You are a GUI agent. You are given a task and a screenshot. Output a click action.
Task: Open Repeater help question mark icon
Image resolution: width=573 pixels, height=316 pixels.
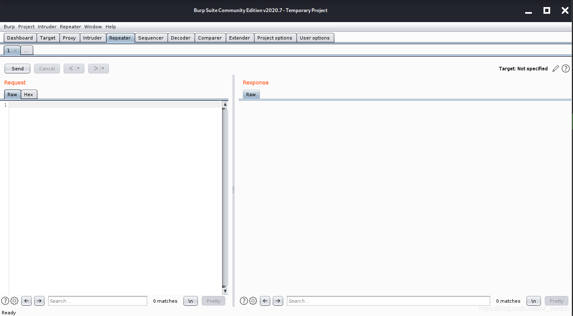566,69
